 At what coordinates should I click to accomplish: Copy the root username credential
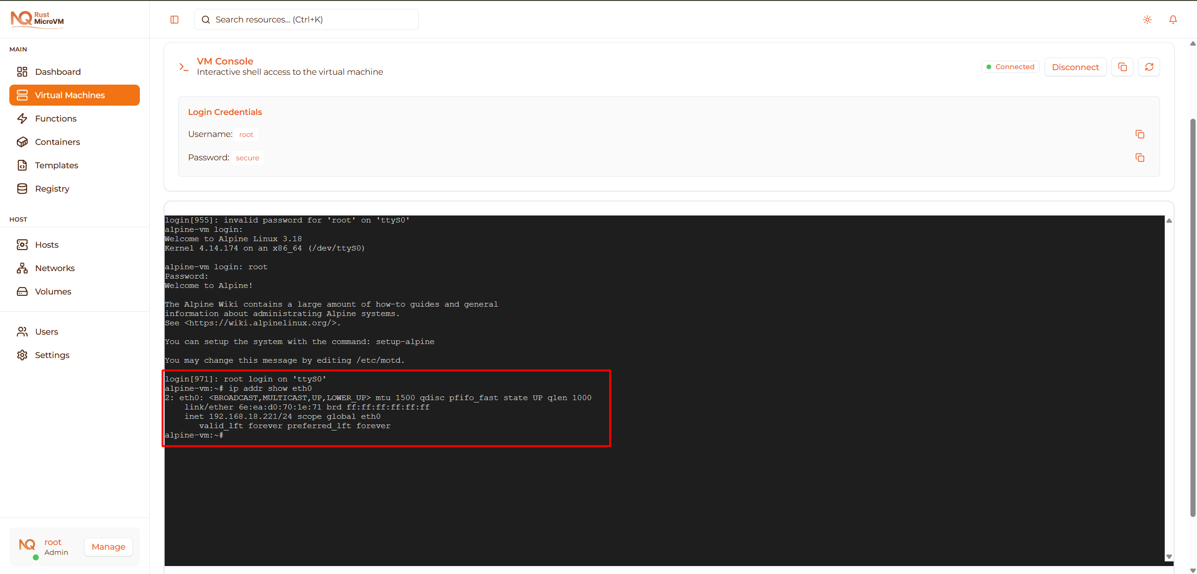(1139, 134)
